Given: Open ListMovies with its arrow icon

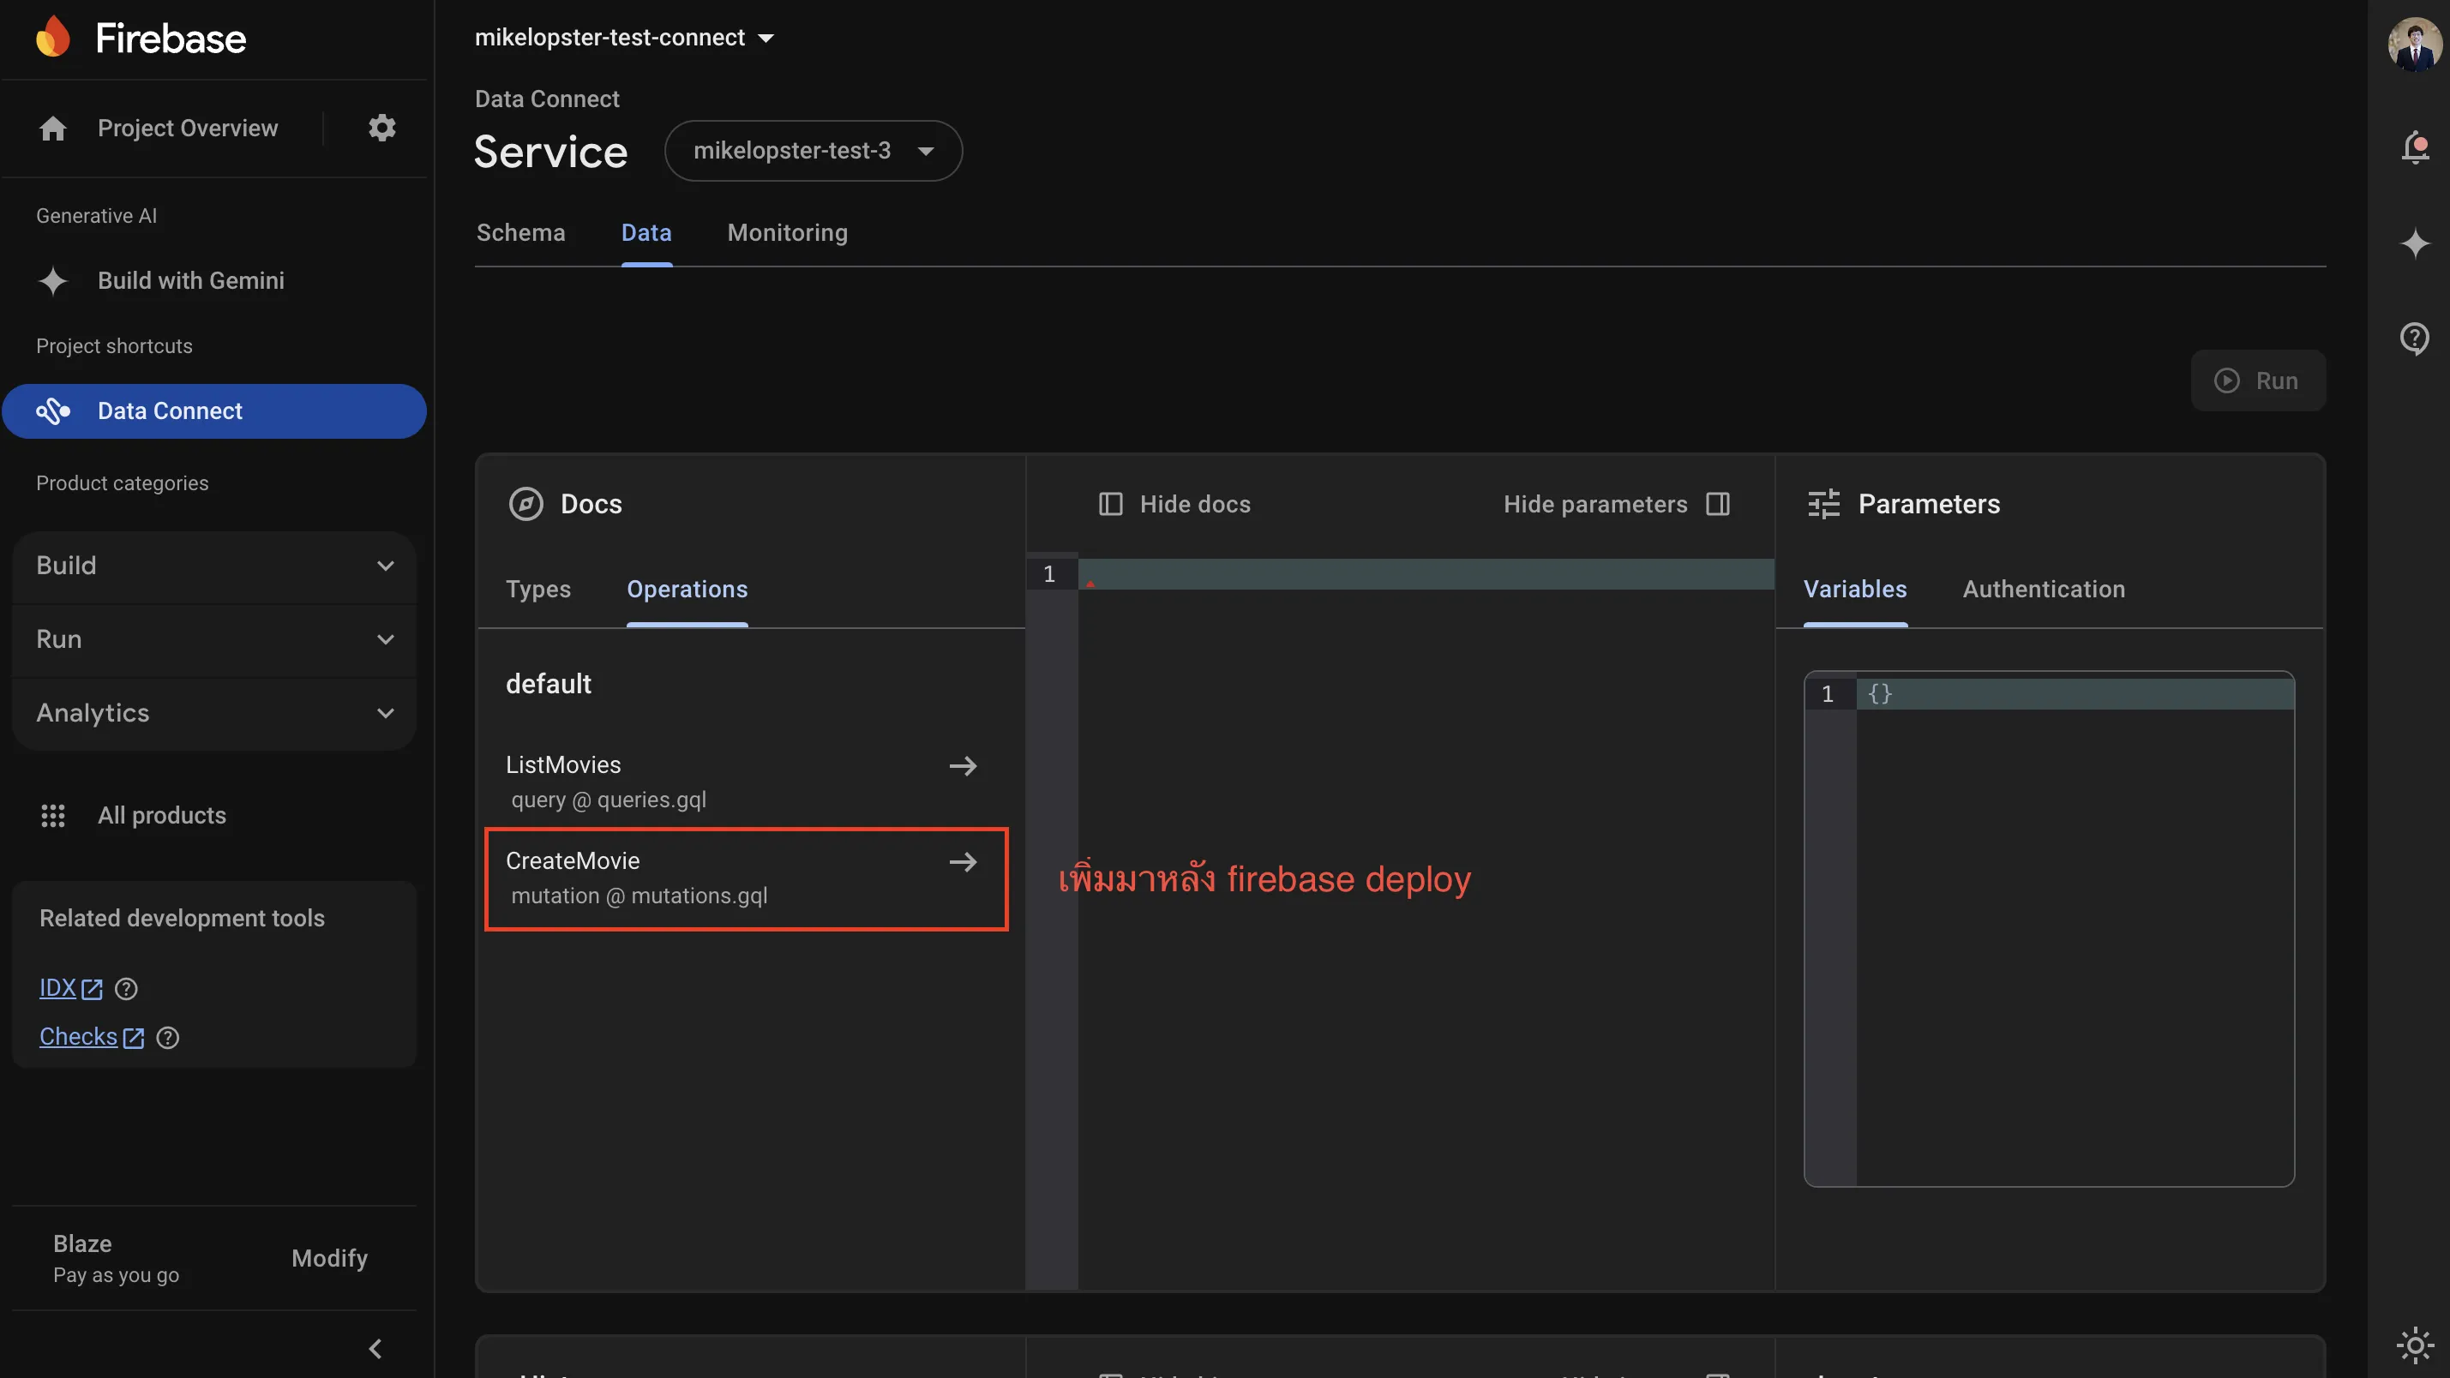Looking at the screenshot, I should [x=964, y=765].
